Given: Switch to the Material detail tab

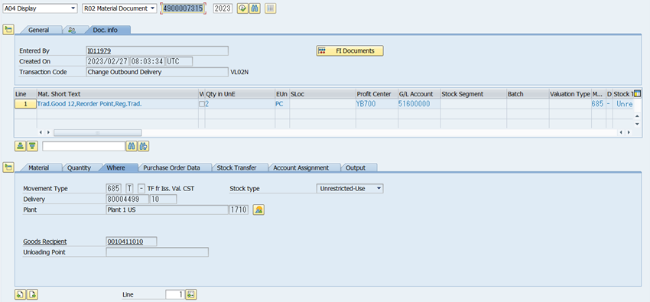Looking at the screenshot, I should pyautogui.click(x=38, y=167).
